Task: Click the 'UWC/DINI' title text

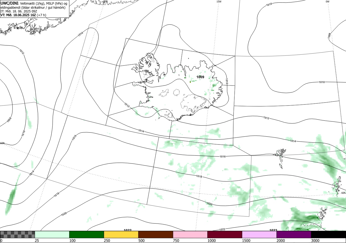Action: (9, 3)
